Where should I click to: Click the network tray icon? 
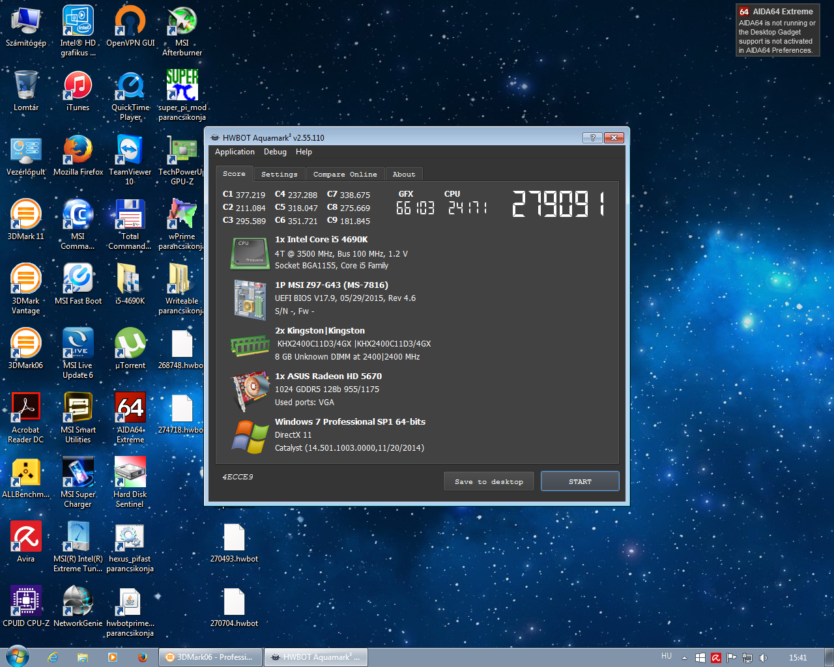tap(747, 658)
